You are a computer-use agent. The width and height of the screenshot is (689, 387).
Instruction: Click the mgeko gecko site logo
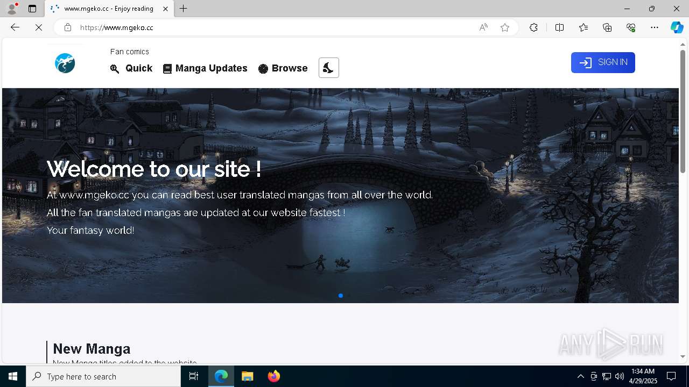[65, 63]
